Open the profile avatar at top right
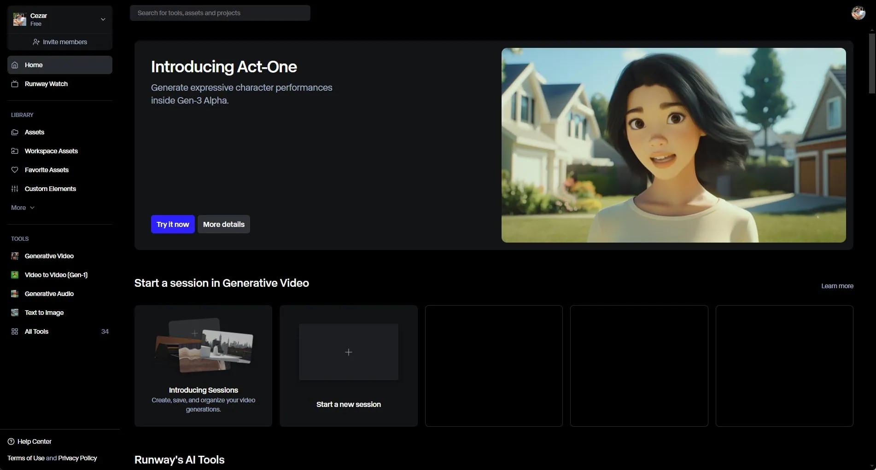Screen dimensions: 876x470 coord(858,13)
